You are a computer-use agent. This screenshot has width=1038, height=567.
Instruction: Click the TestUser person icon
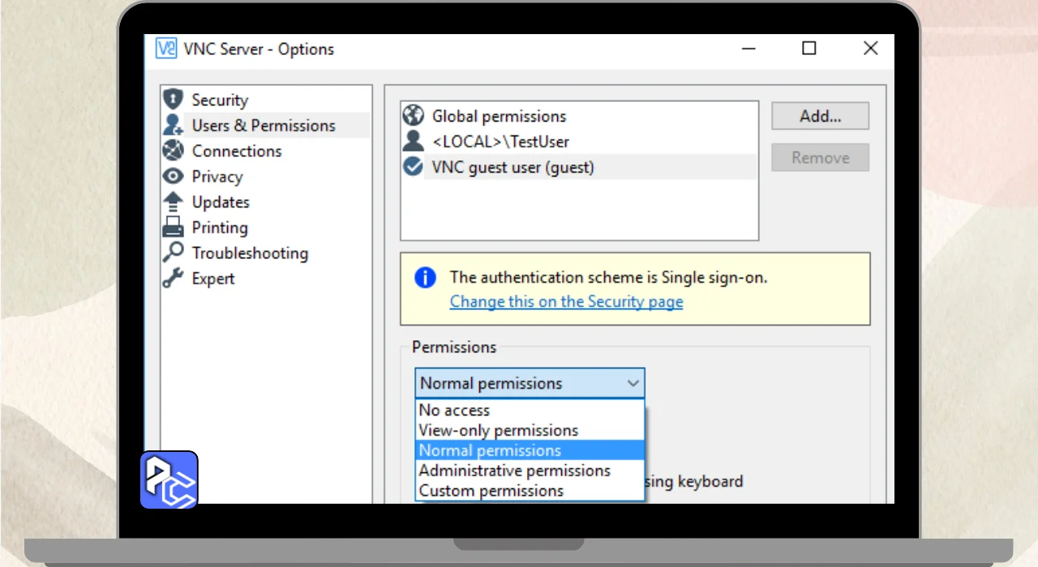(414, 141)
